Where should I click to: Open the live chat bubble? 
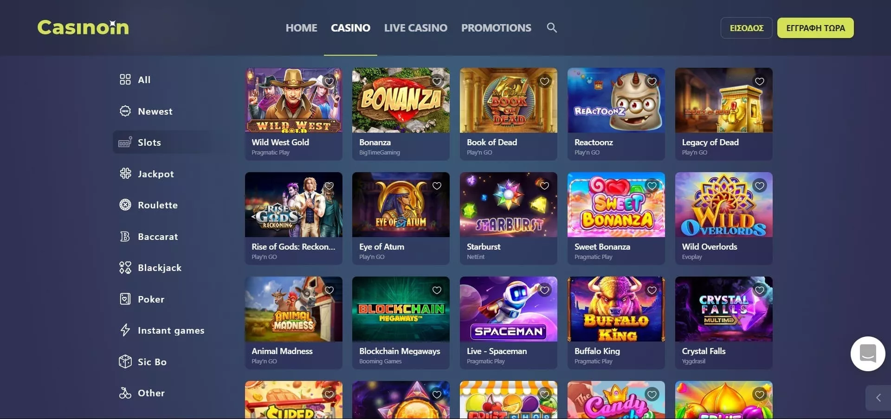point(868,354)
